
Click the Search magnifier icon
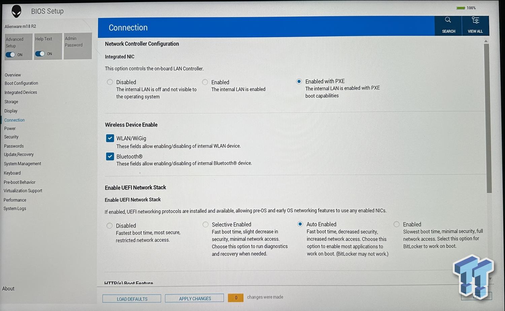pyautogui.click(x=448, y=20)
